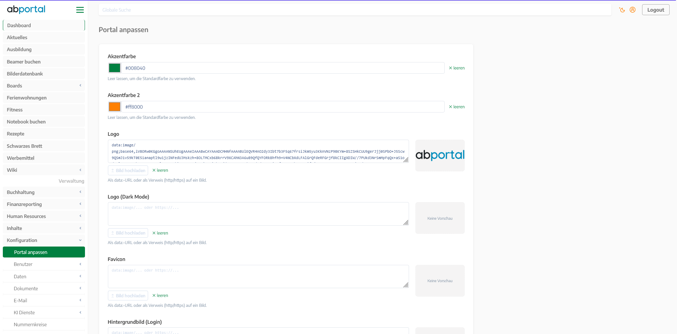
Task: Open Ferienwohnungen in the sidebar
Action: (x=44, y=98)
